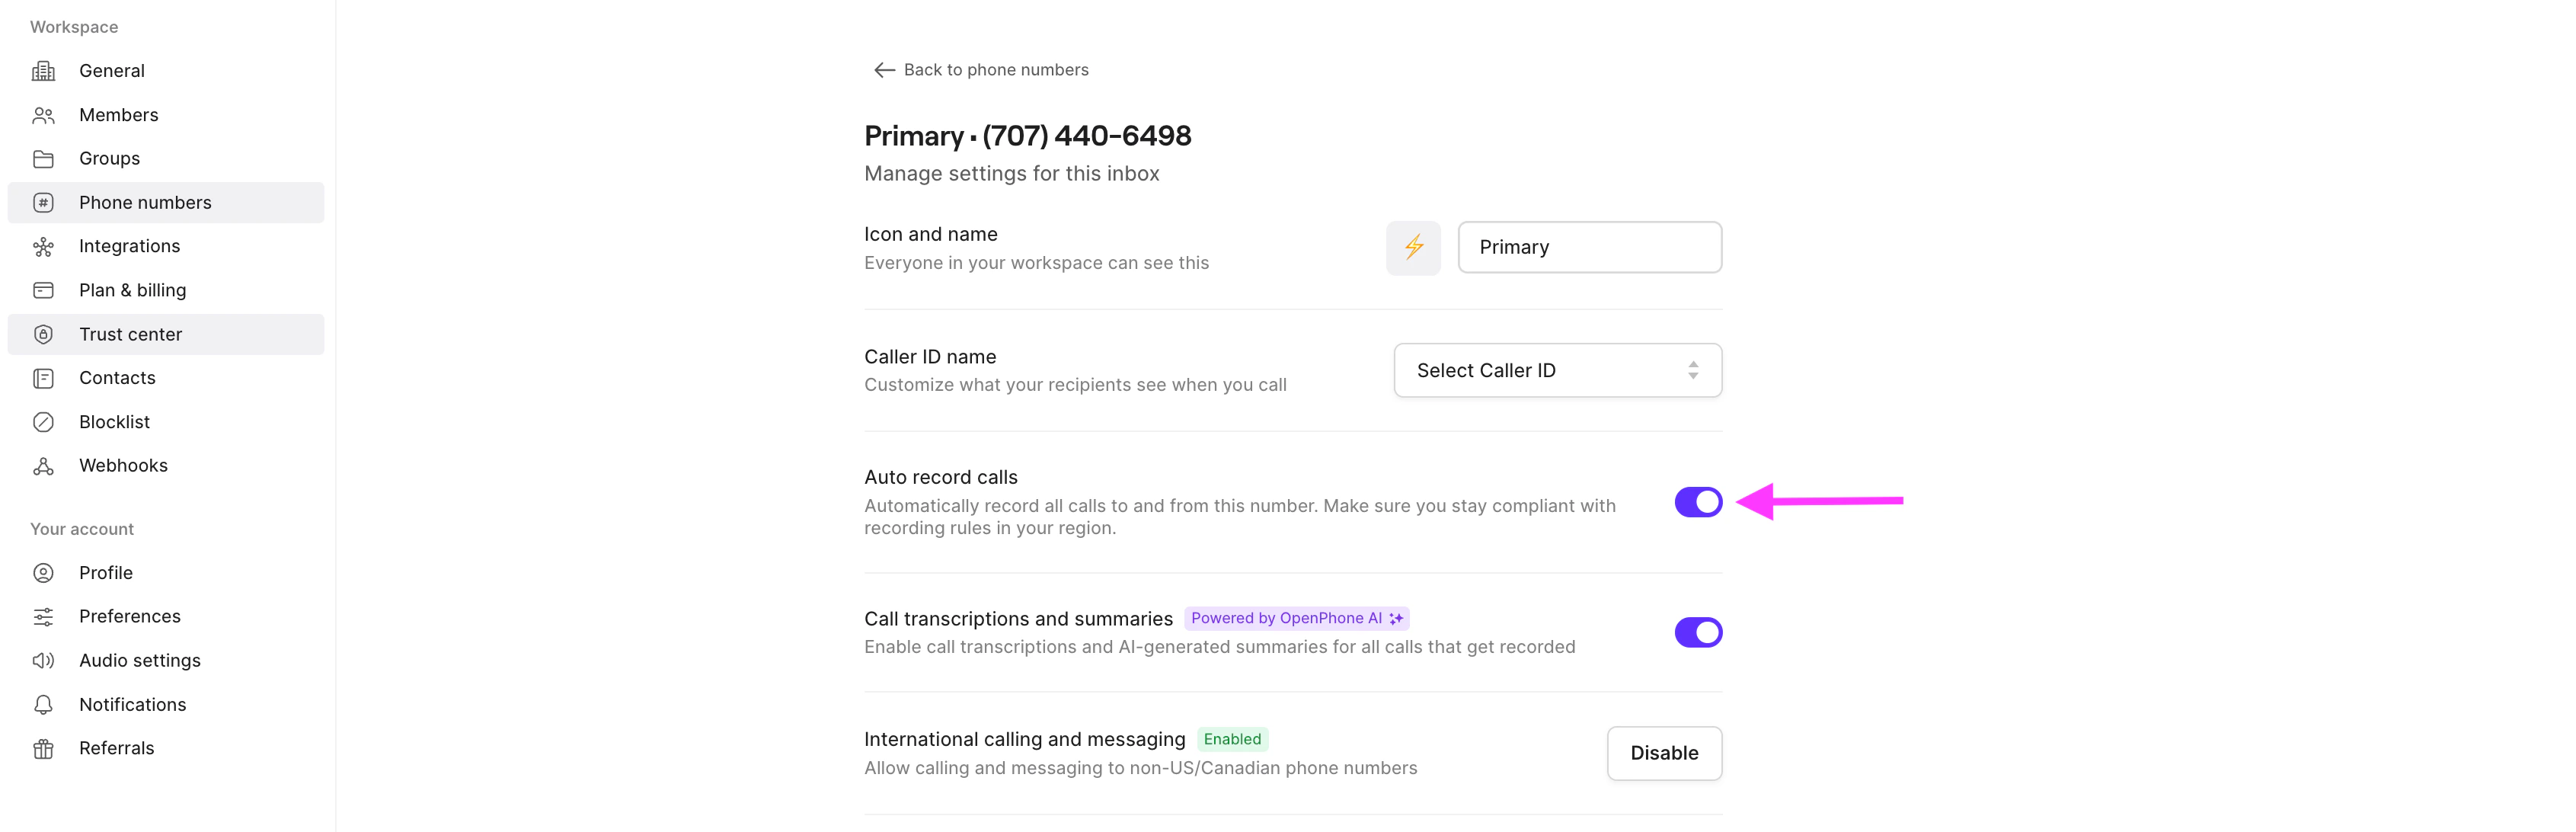Select the General workspace icon
Screen dimensions: 2576x832
coord(44,70)
